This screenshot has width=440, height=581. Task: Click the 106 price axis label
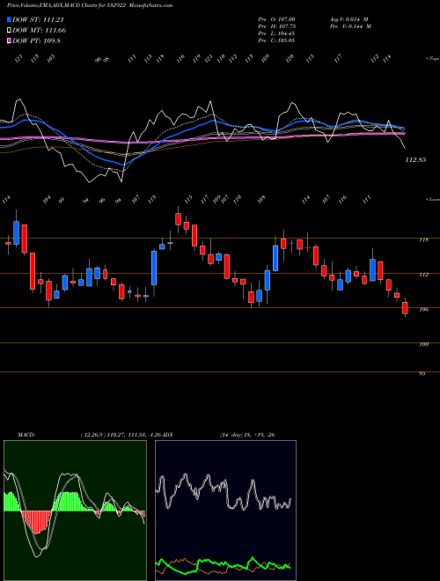coord(423,309)
